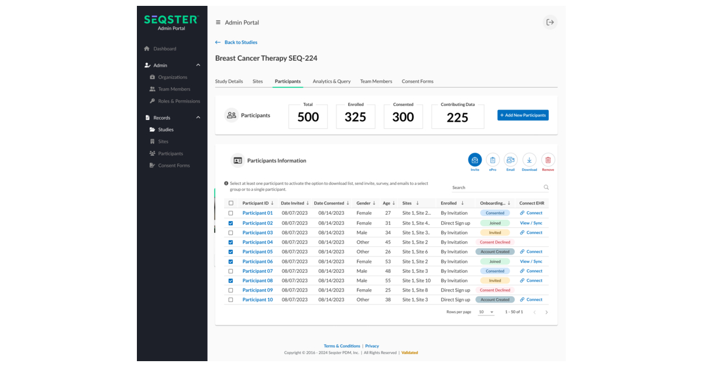Collapse the Admin section in sidebar
702x367 pixels.
198,65
